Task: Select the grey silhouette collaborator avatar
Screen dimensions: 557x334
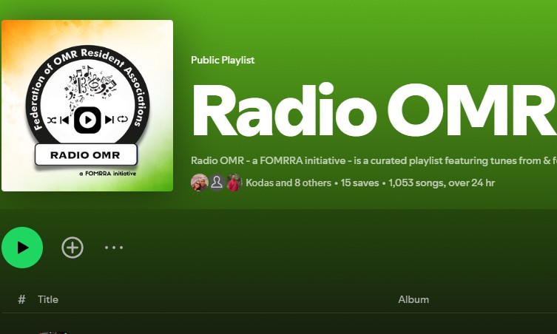Action: (x=217, y=183)
